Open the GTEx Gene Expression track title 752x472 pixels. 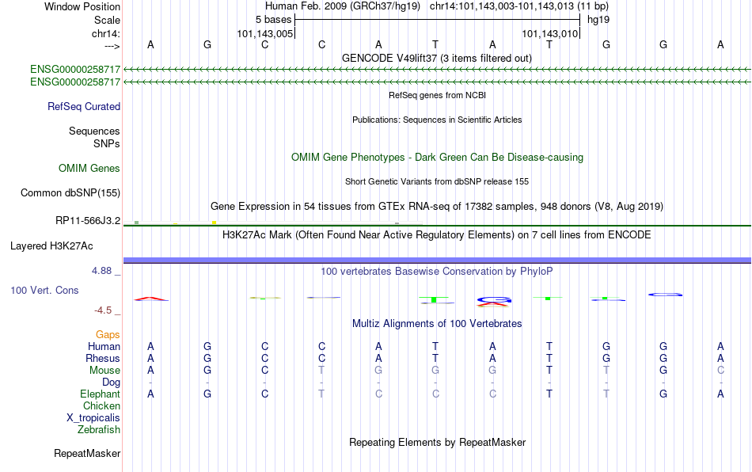click(x=437, y=206)
